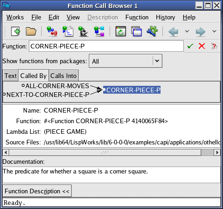The image size is (223, 209).
Task: Click the horizontal scrollbar right arrow
Action: point(217,153)
